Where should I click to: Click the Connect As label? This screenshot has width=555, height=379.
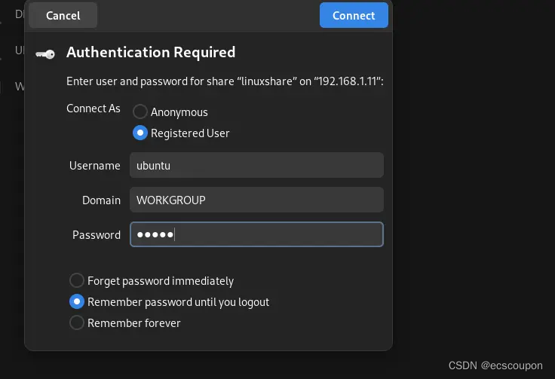click(94, 109)
